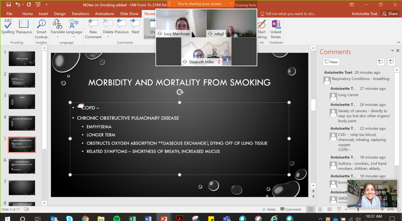This screenshot has width=402, height=221.
Task: Start Inking from the ribbon
Action: 262,29
